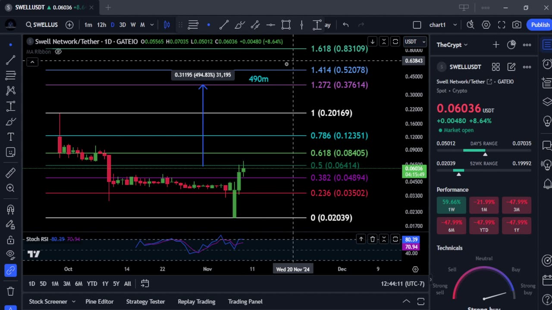Select the 5D date range
This screenshot has height=310, width=552.
pyautogui.click(x=43, y=284)
